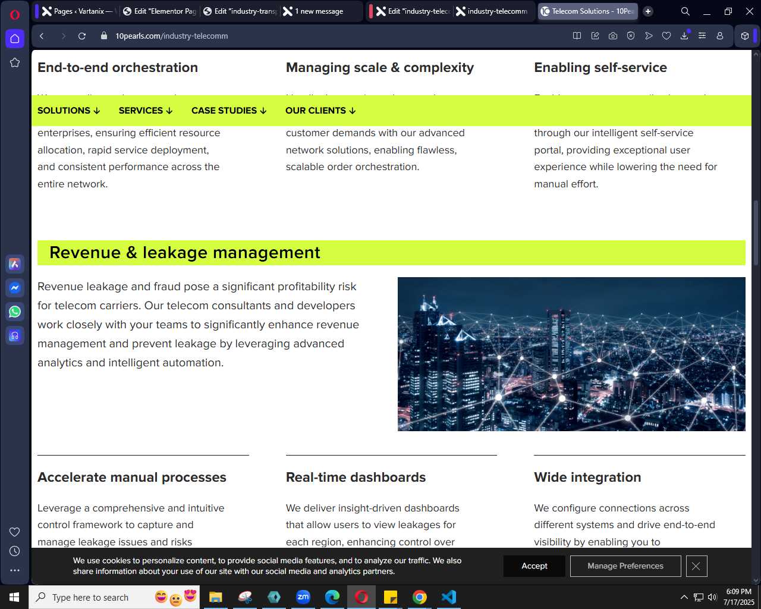The width and height of the screenshot is (761, 609).
Task: Open Easy Setup sliders icon
Action: pyautogui.click(x=702, y=36)
